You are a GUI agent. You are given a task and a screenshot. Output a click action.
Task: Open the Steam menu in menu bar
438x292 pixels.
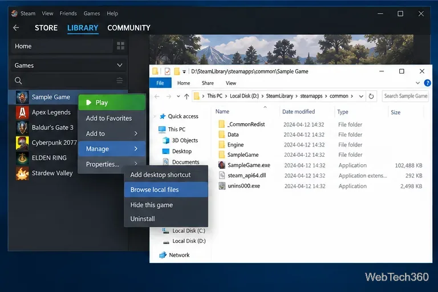(28, 14)
